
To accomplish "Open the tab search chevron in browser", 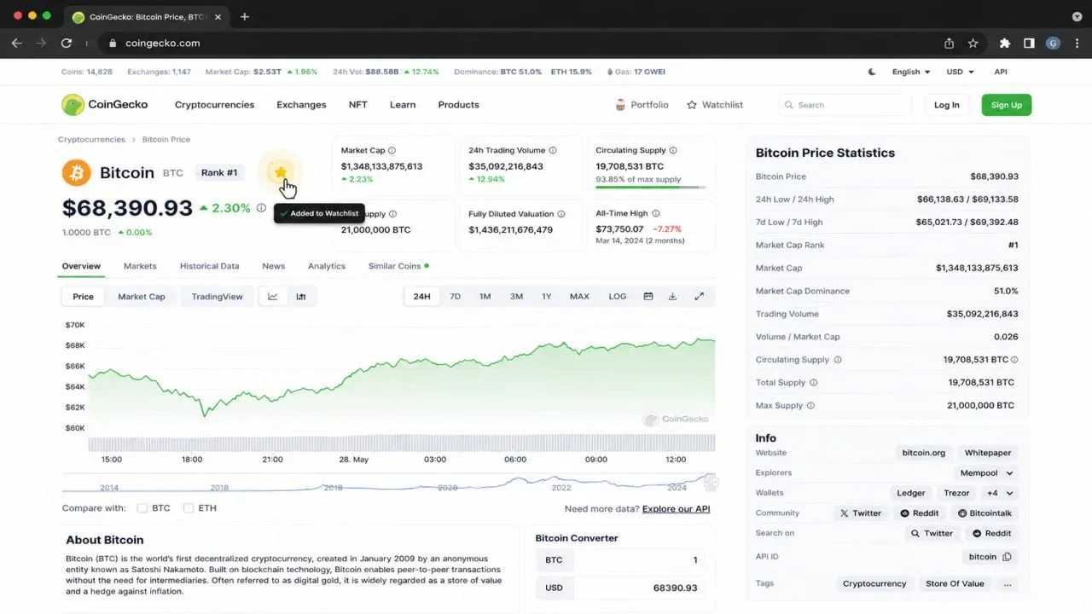I will point(1077,16).
